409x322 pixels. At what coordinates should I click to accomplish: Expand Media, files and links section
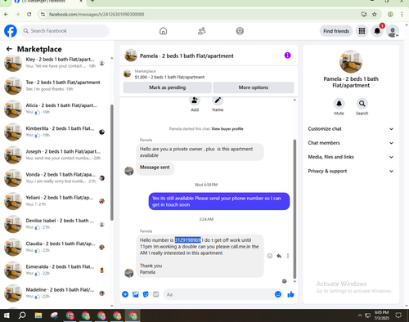pos(351,157)
